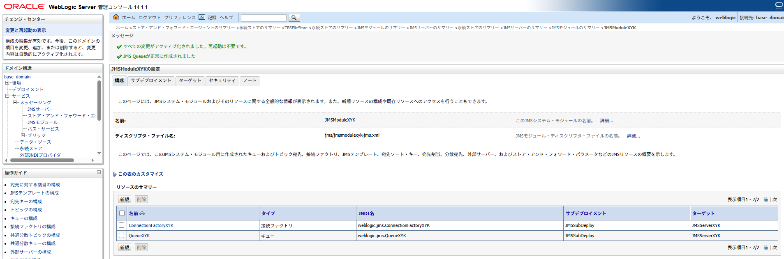The image size is (784, 259).
Task: Open プリファレンス from the toolbar
Action: [180, 18]
